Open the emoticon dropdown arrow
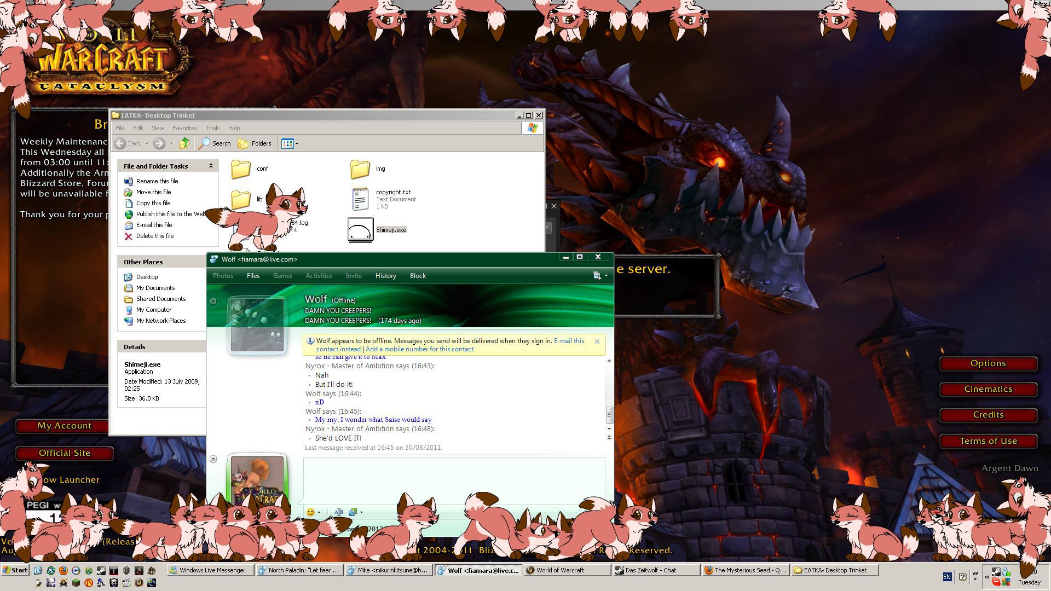 (x=319, y=513)
